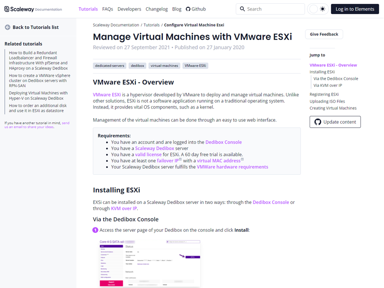Jump to Installing ESXi section
Image resolution: width=384 pixels, height=288 pixels.
[322, 72]
